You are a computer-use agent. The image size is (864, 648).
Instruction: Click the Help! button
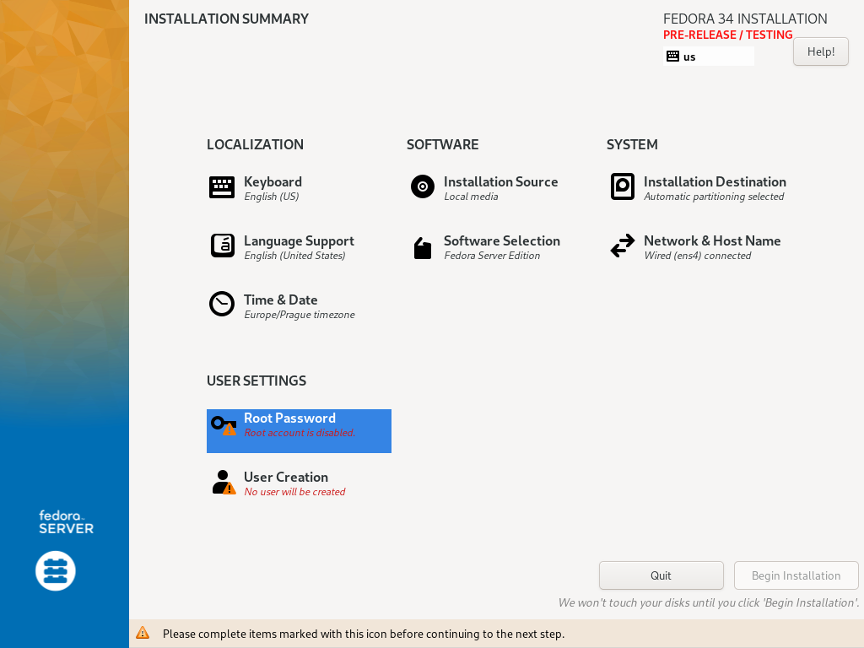click(x=820, y=51)
